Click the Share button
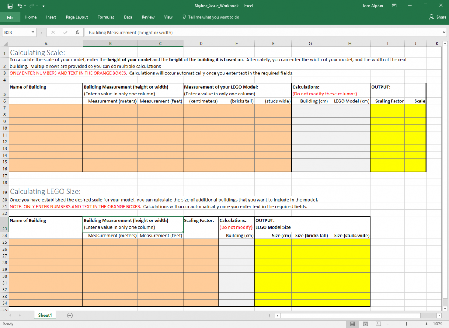This screenshot has height=328, width=449. coord(437,17)
